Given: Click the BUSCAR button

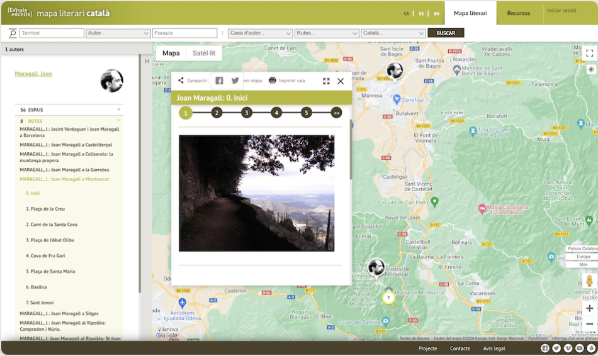Looking at the screenshot, I should 446,33.
